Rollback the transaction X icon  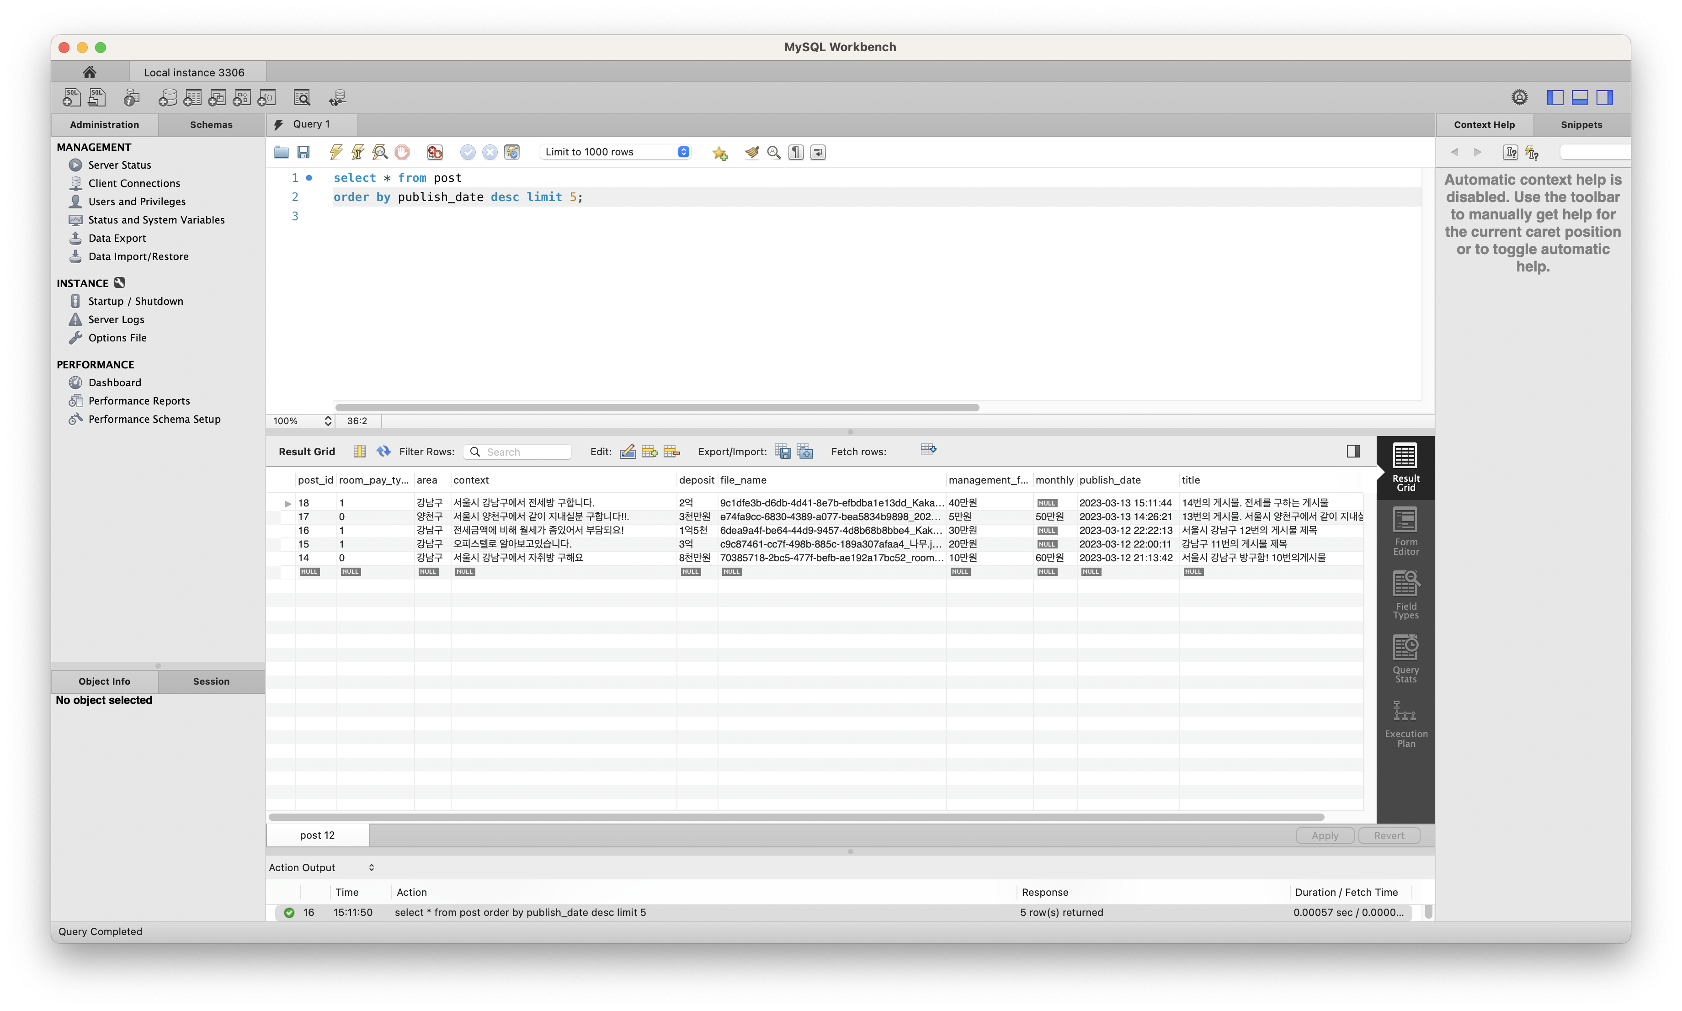[x=490, y=152]
